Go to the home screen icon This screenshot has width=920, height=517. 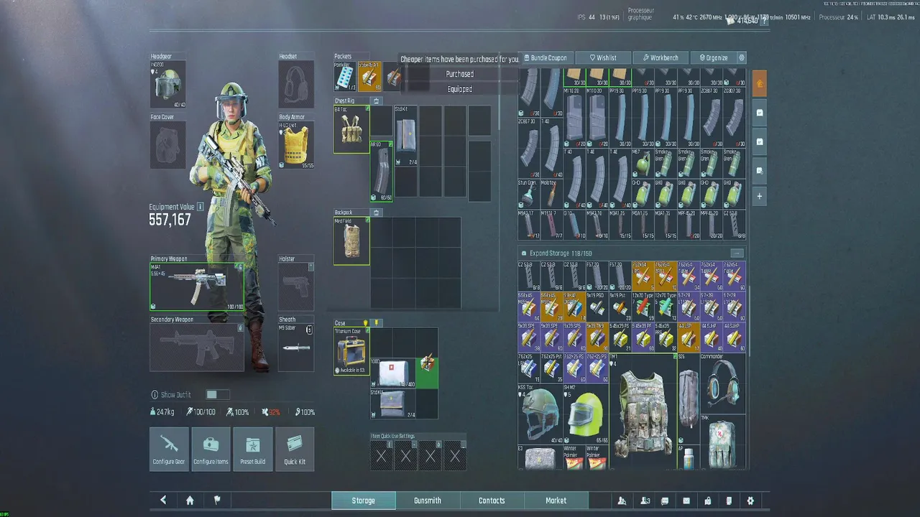point(190,500)
